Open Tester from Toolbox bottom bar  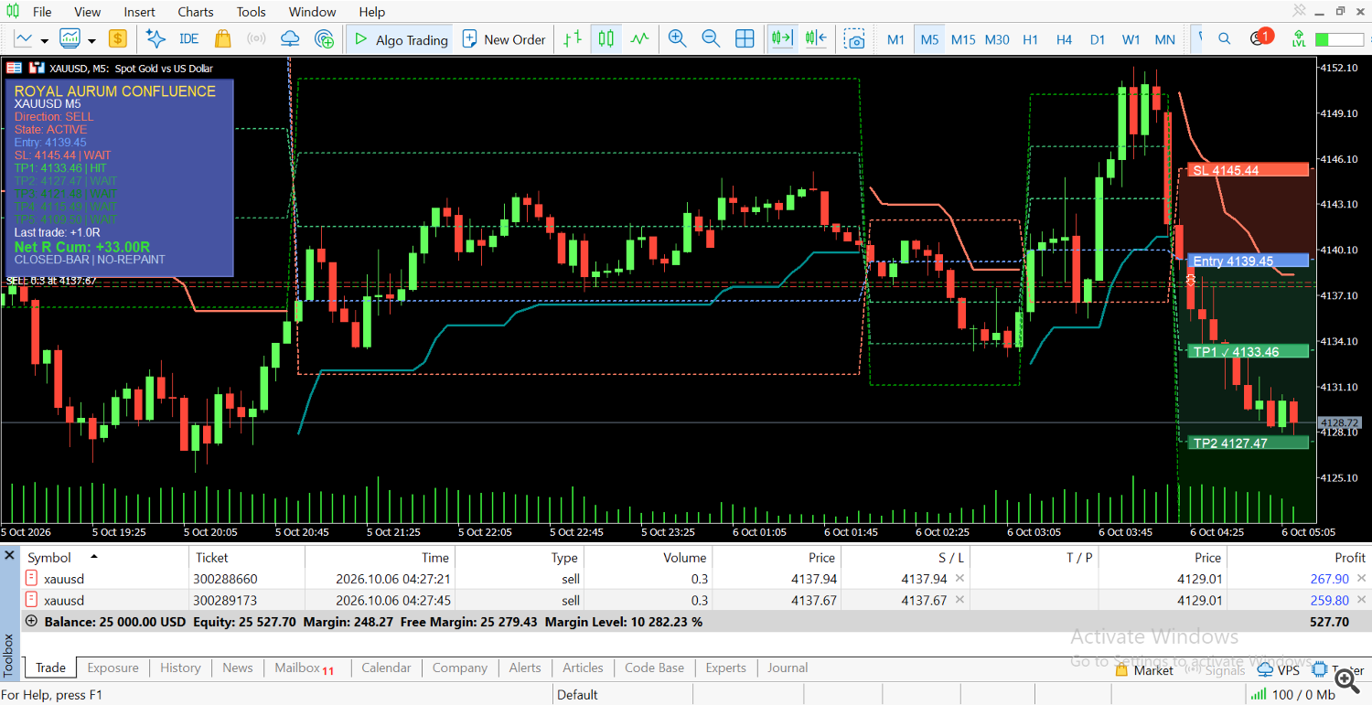point(1340,669)
